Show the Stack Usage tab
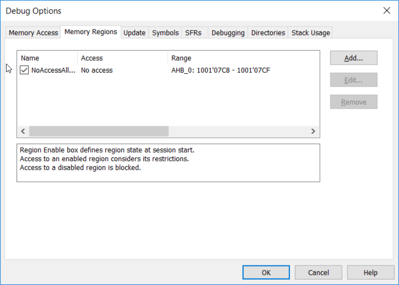 pos(311,33)
